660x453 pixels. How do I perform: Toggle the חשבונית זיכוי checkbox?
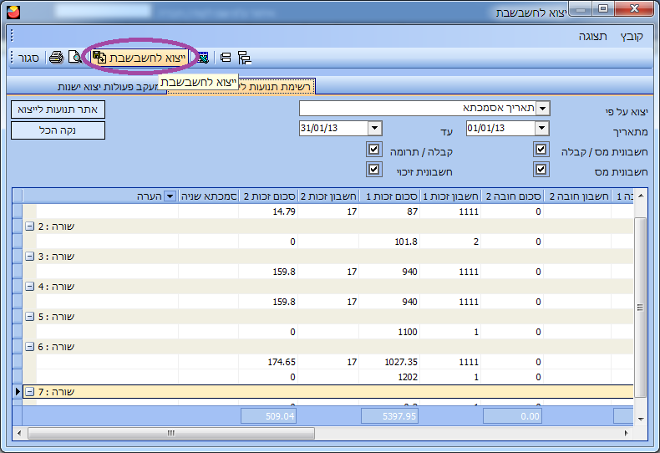pyautogui.click(x=373, y=170)
